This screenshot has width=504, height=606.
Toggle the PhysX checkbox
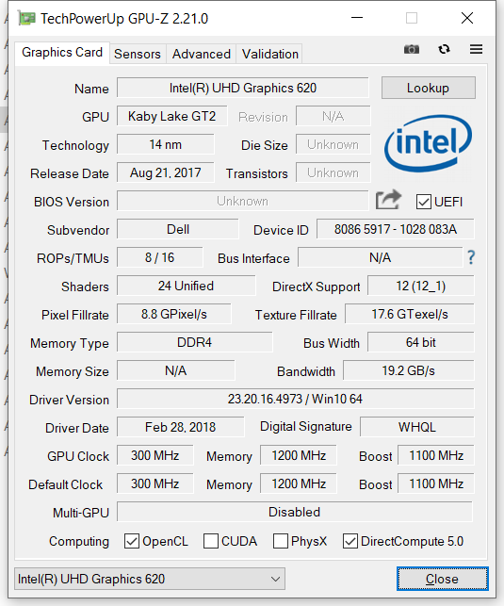point(281,541)
